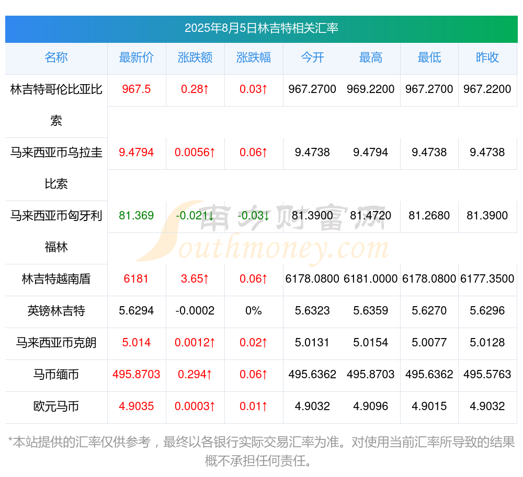The image size is (523, 477).
Task: Click the 马来西亚币克朗 row name
Action: pyautogui.click(x=56, y=343)
